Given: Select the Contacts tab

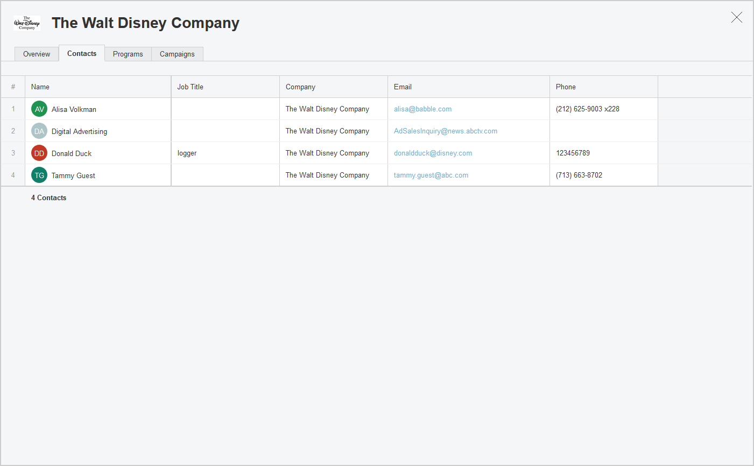Looking at the screenshot, I should click(82, 54).
